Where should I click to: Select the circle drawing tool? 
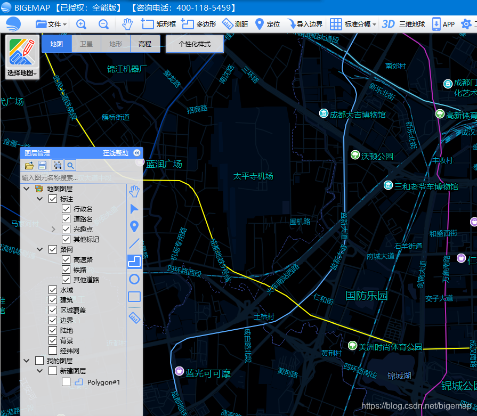coord(134,279)
